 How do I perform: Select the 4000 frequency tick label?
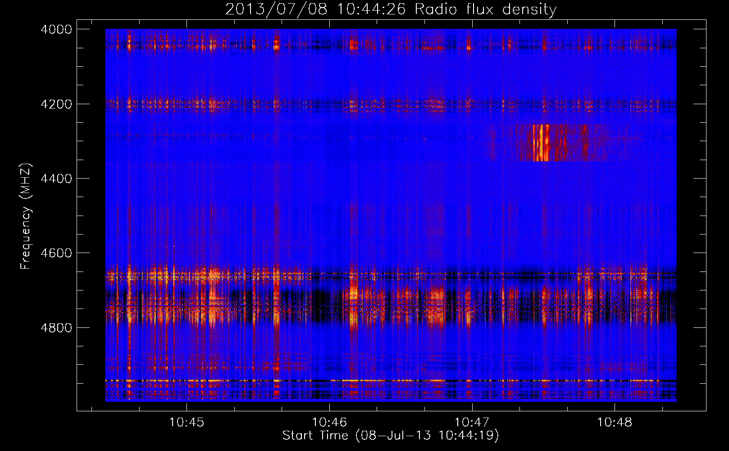56,29
